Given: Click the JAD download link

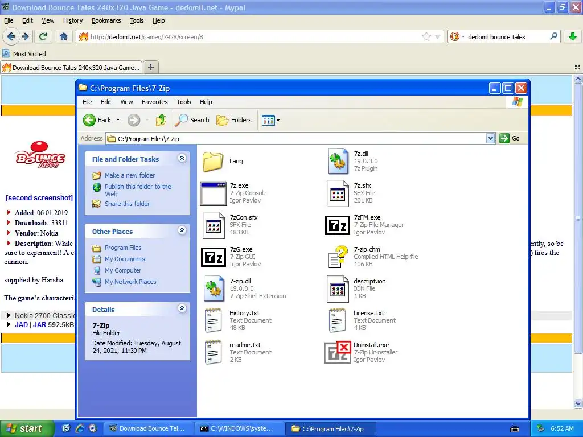Looking at the screenshot, I should (x=21, y=325).
